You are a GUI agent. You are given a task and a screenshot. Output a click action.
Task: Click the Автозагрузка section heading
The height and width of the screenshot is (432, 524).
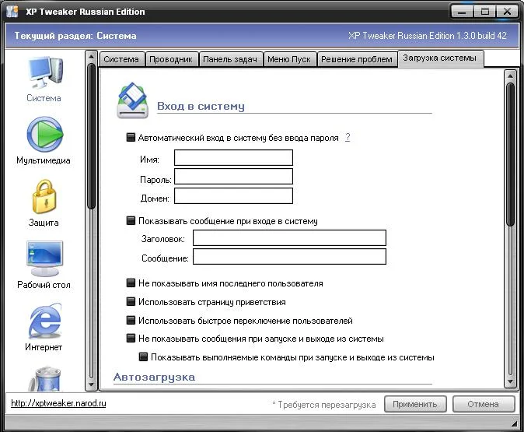(x=154, y=377)
